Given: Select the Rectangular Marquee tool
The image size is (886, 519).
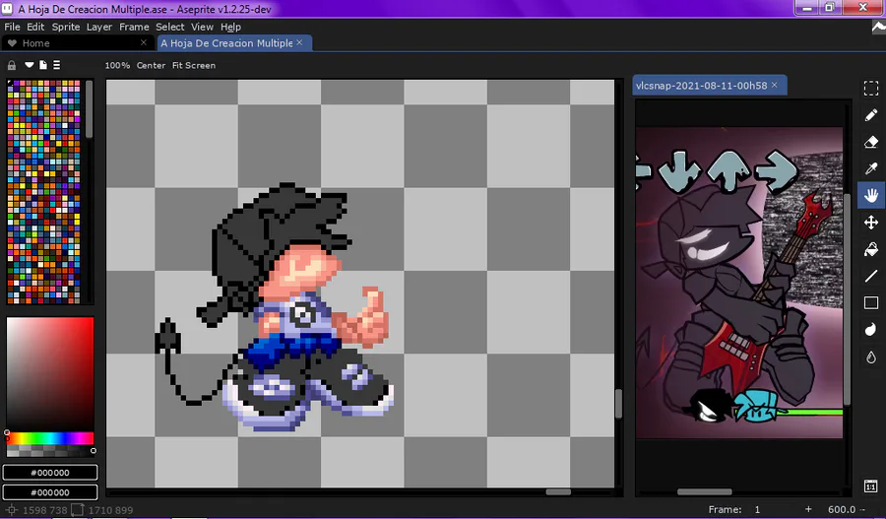Looking at the screenshot, I should pyautogui.click(x=871, y=89).
